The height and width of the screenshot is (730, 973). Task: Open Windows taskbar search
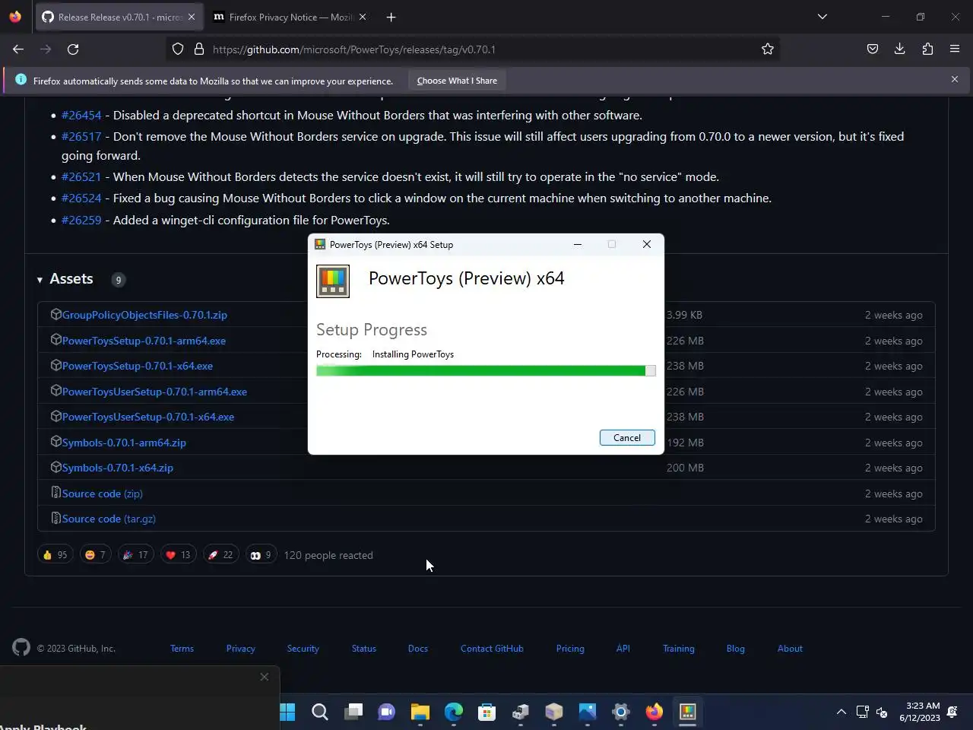pyautogui.click(x=320, y=712)
